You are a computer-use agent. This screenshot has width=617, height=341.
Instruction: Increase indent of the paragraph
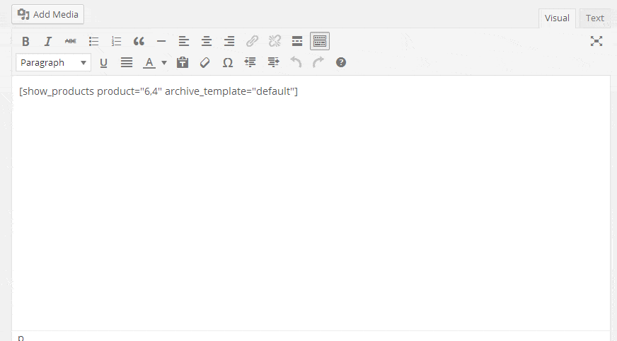coord(273,62)
